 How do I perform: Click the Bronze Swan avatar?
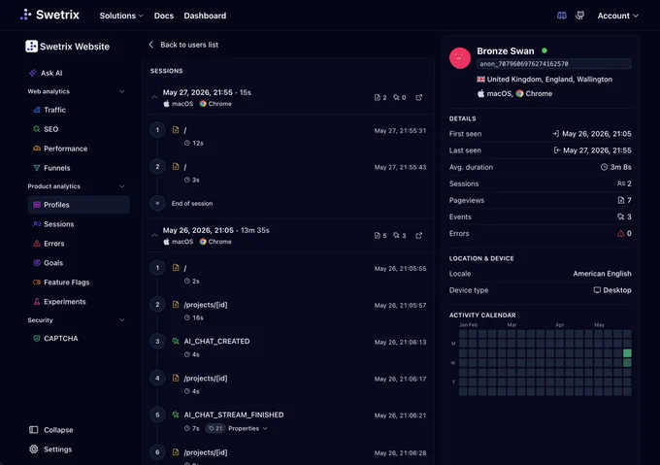[460, 57]
